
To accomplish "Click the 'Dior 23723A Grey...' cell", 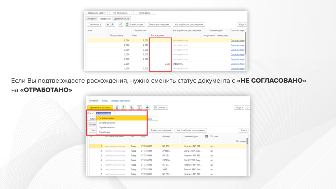I will point(193,160).
